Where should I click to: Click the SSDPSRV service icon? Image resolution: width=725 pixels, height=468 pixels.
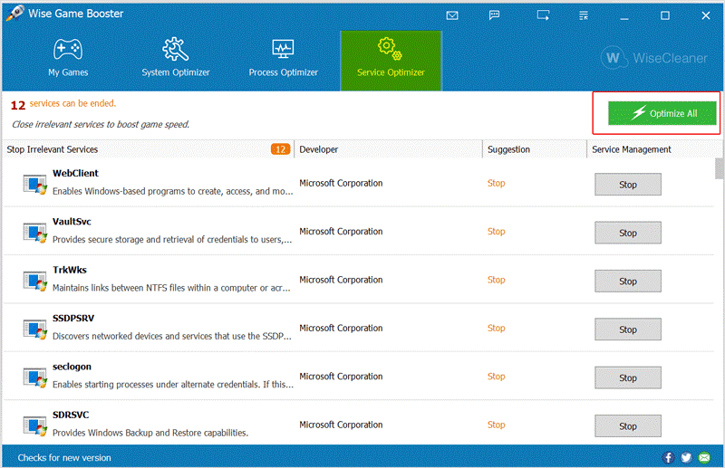tap(34, 330)
